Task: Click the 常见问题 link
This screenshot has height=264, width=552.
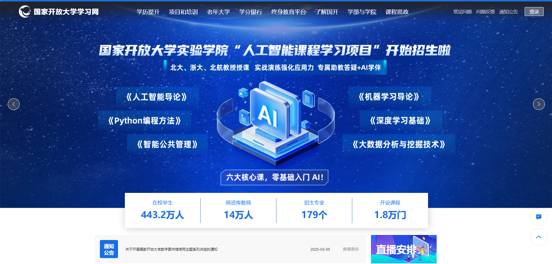Action: 463,12
